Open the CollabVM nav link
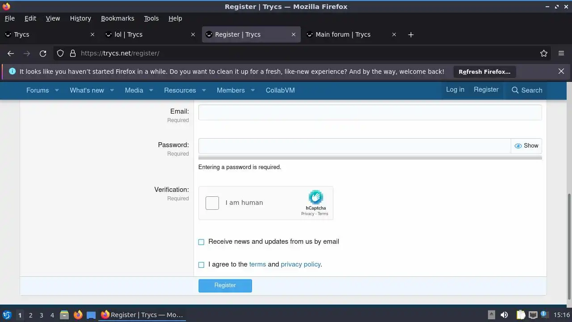This screenshot has width=572, height=322. [280, 90]
